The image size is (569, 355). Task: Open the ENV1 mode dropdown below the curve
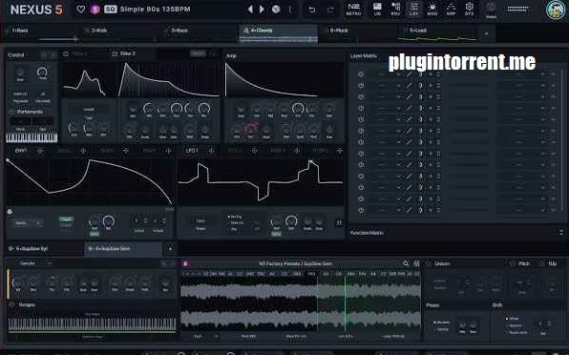point(28,223)
